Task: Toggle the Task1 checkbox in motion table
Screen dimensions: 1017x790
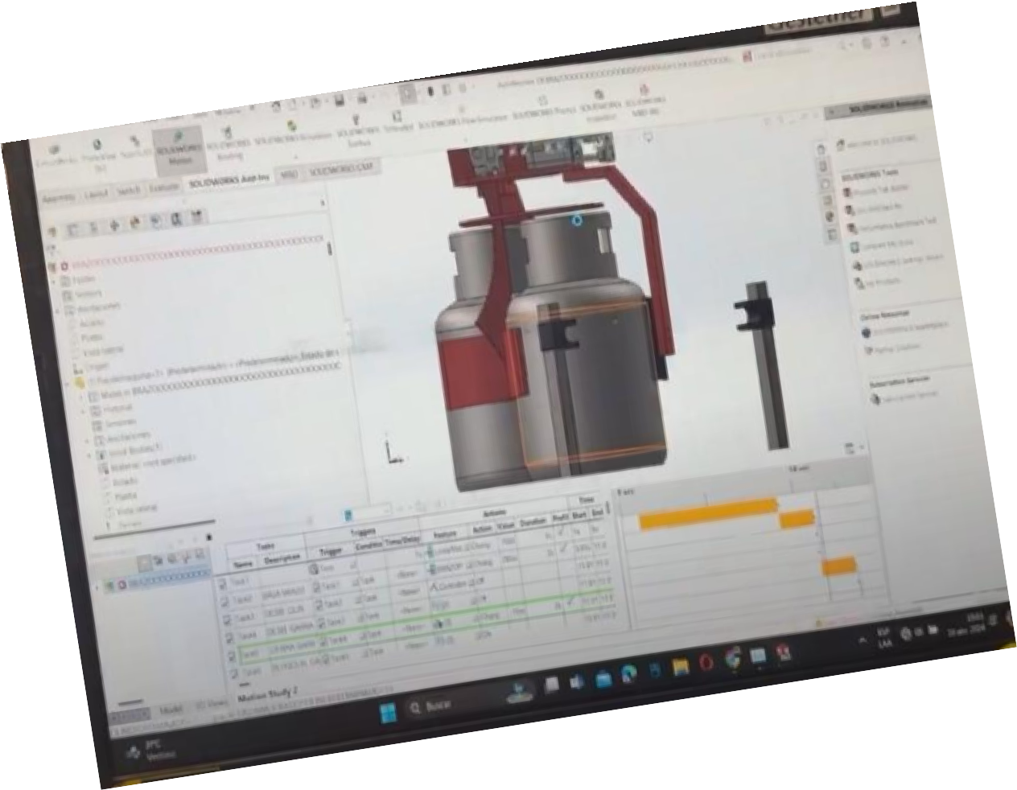Action: (223, 585)
